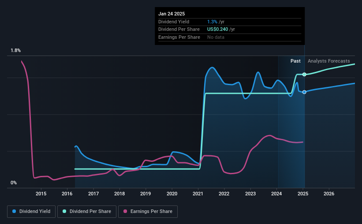Click the pink Earnings Per Share legend dot
The height and width of the screenshot is (224, 362).
tap(125, 211)
